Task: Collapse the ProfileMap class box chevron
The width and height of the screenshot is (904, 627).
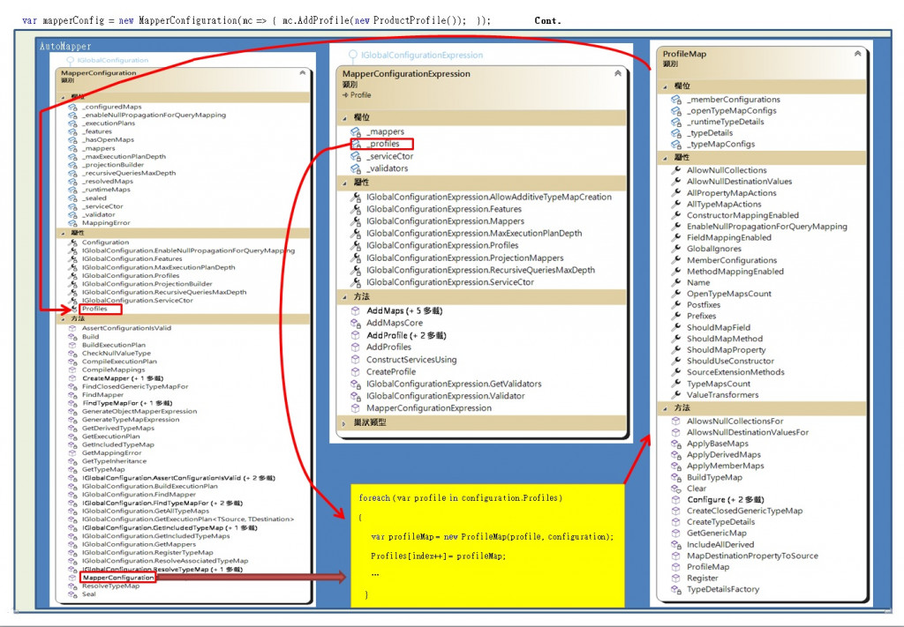Action: click(857, 54)
